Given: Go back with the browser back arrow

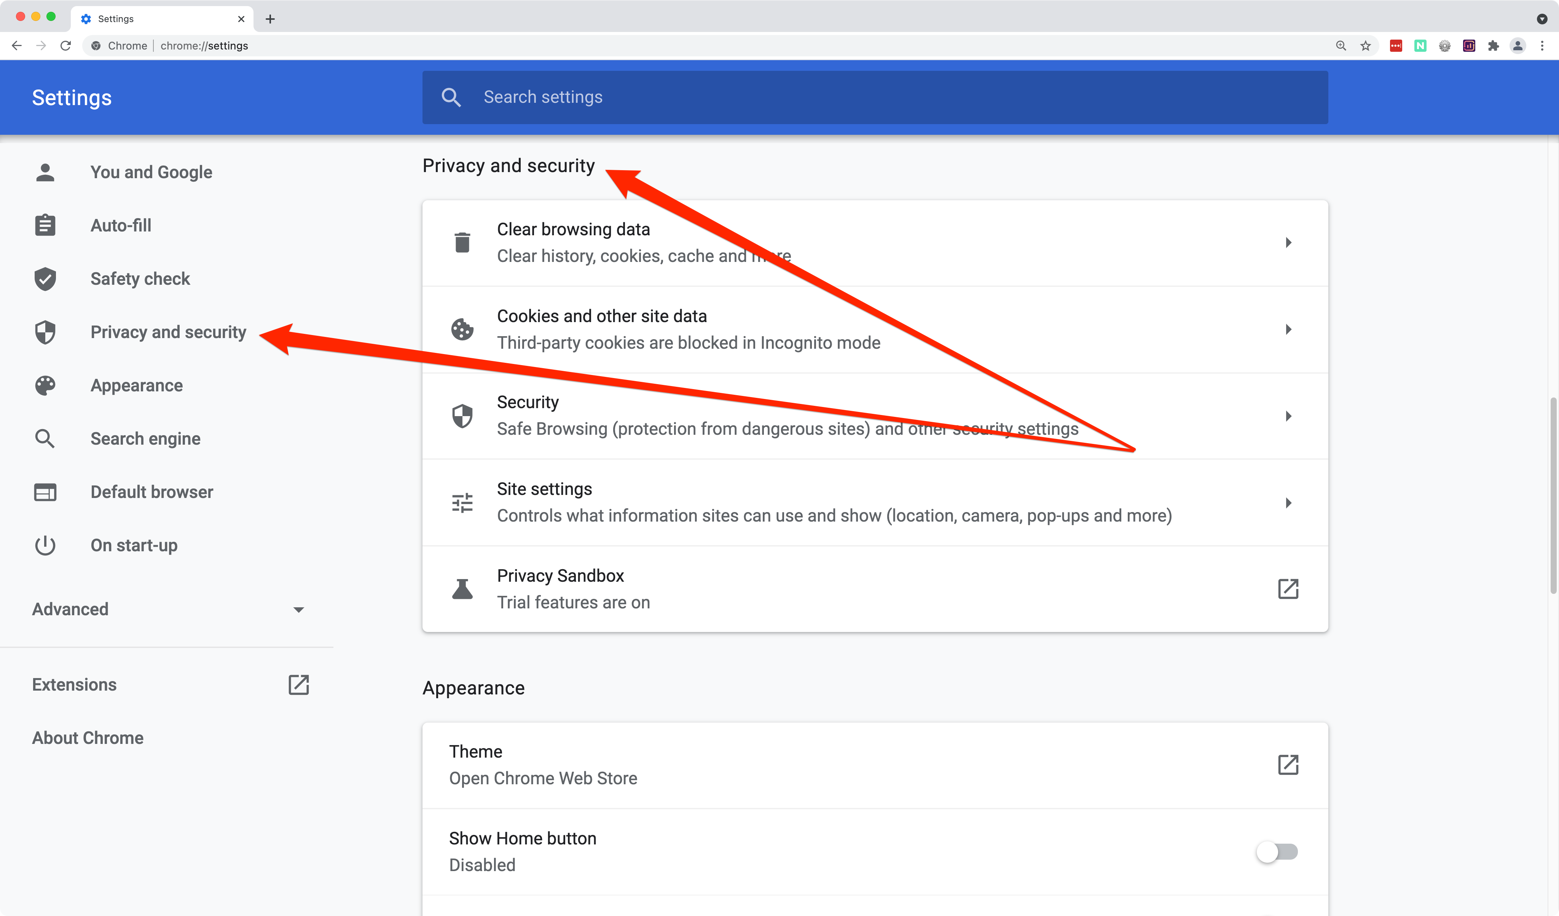Looking at the screenshot, I should (17, 46).
